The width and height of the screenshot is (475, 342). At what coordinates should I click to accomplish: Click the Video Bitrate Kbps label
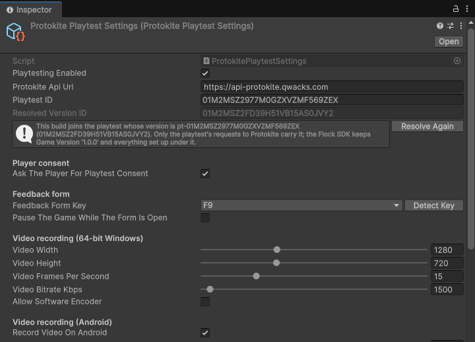(47, 290)
